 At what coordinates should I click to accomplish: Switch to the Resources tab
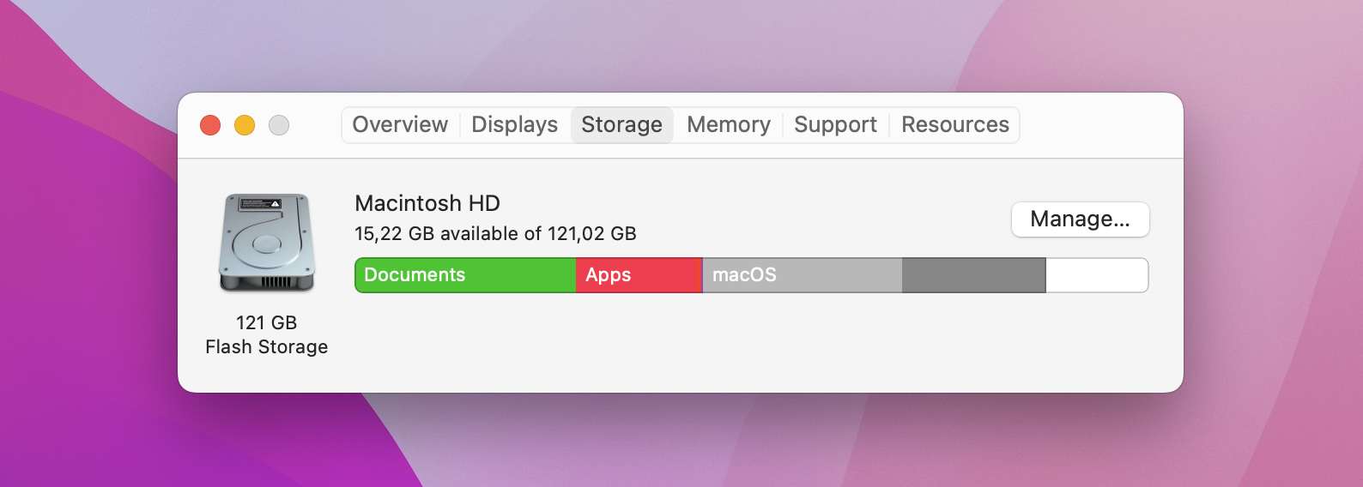pos(955,125)
